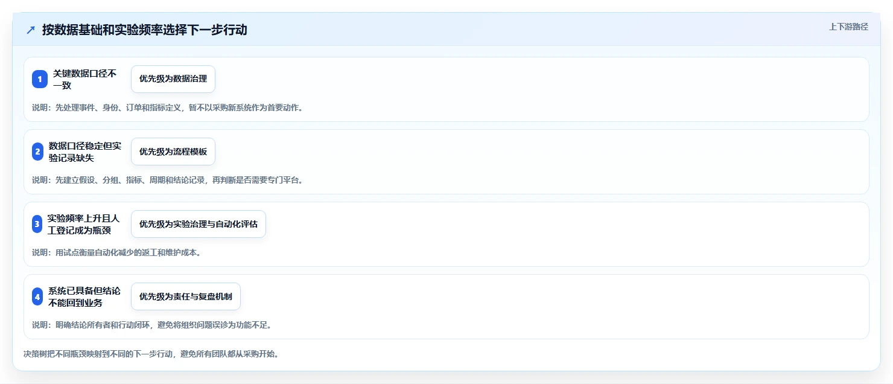
Task: Choose 优先级为实验治理与自动化评估
Action: 199,224
